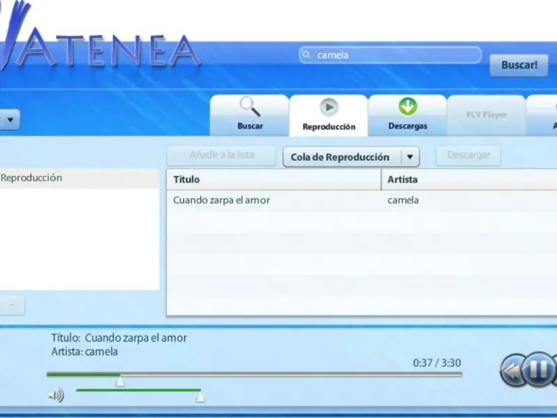This screenshot has width=557, height=418.
Task: Click the Descargar button
Action: (x=468, y=155)
